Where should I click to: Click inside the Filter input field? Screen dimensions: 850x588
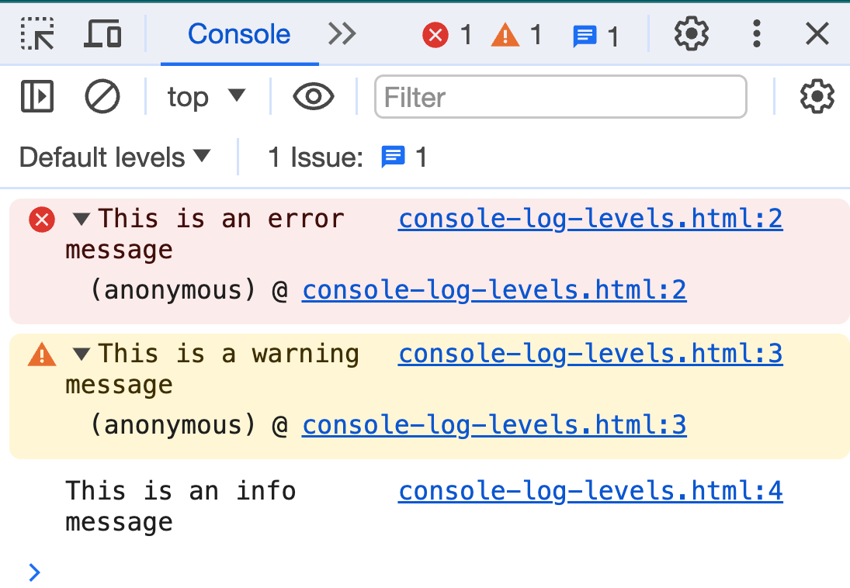coord(560,96)
